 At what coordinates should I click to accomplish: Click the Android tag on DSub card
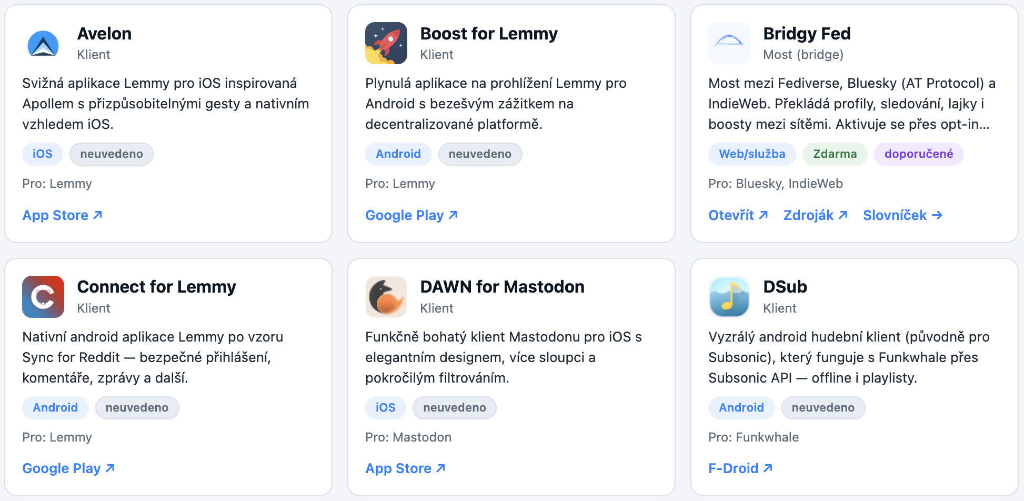point(741,408)
